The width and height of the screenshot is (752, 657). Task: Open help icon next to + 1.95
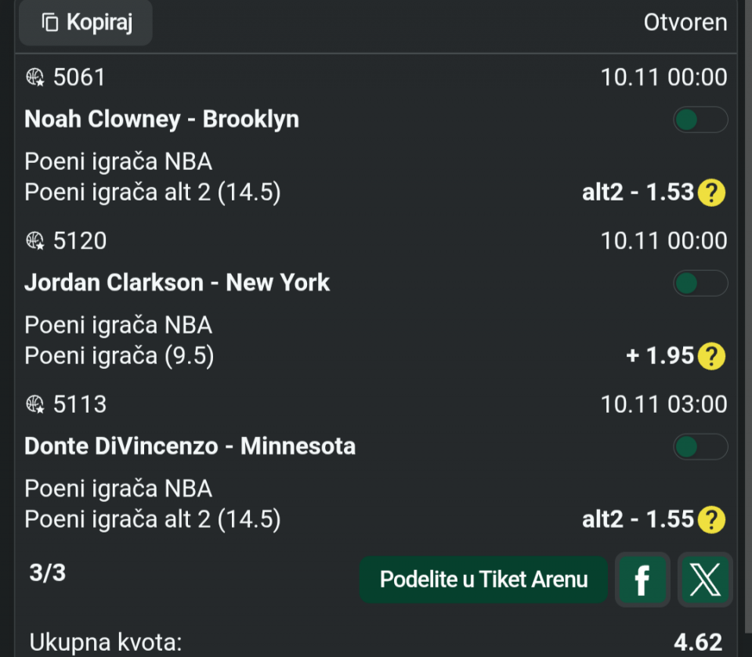click(x=711, y=356)
